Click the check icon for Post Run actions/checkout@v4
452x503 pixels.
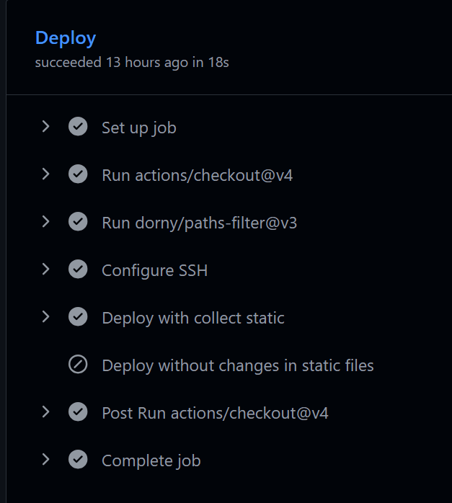tap(78, 412)
